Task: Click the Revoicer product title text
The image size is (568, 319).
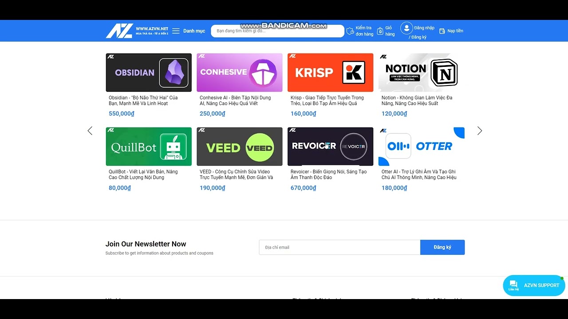Action: pyautogui.click(x=329, y=175)
